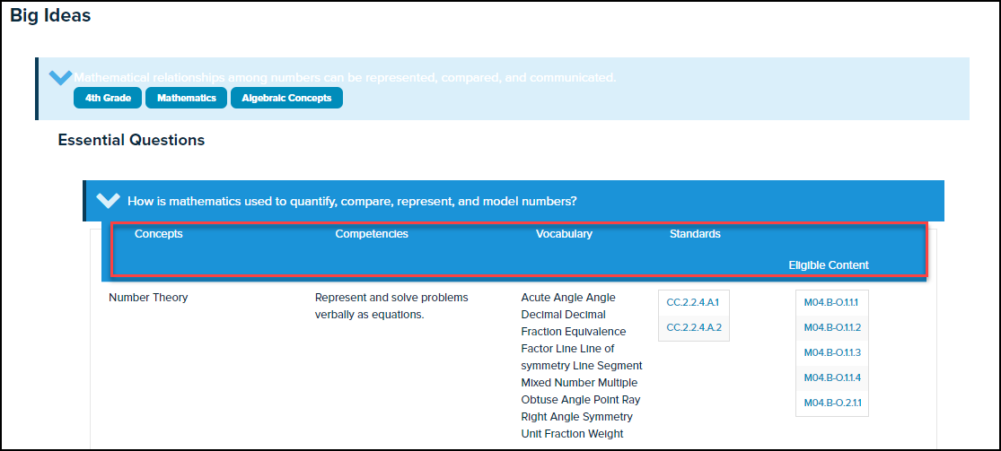This screenshot has height=451, width=1001.
Task: Select the M04.B-O.1.1.4 link
Action: click(831, 377)
